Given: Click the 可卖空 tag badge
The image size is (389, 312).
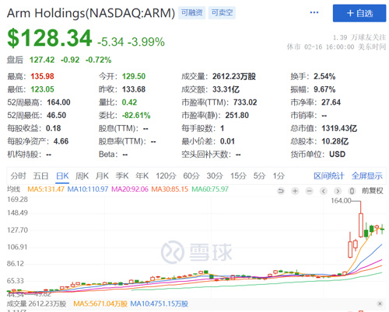Looking at the screenshot, I should [222, 12].
